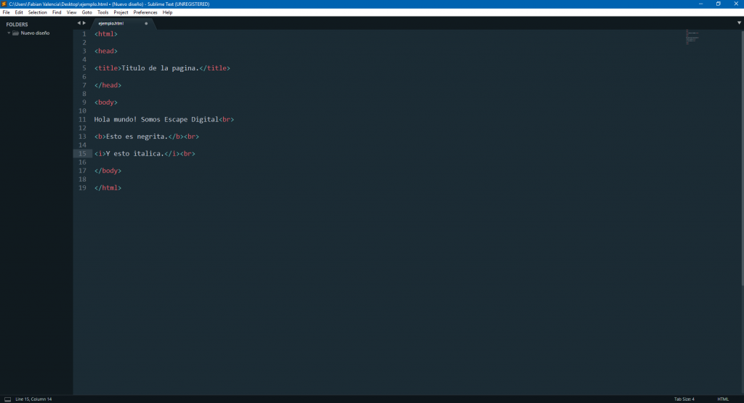Open the File menu
The height and width of the screenshot is (403, 744).
[6, 12]
